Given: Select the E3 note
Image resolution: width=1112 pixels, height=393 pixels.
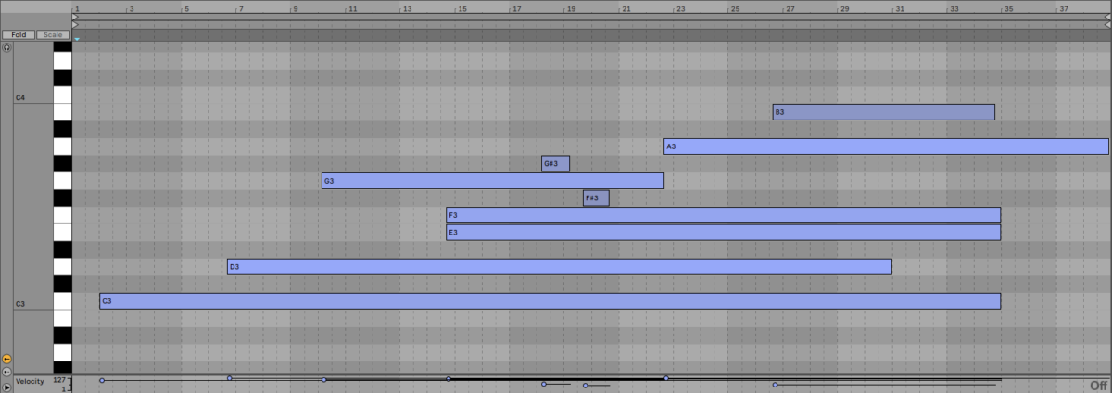Looking at the screenshot, I should click(724, 232).
